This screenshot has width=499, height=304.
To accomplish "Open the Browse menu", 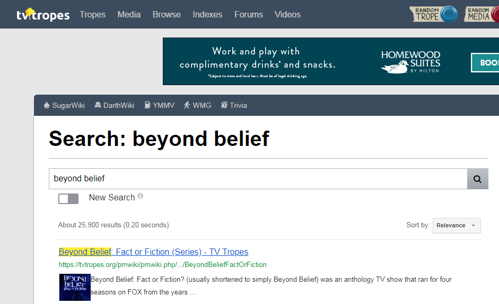I will [x=167, y=15].
